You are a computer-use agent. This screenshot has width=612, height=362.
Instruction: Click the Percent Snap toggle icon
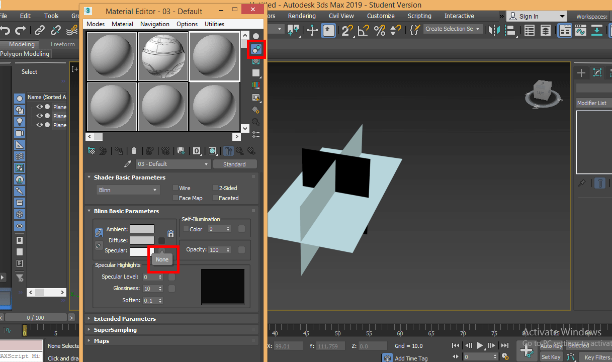(380, 30)
